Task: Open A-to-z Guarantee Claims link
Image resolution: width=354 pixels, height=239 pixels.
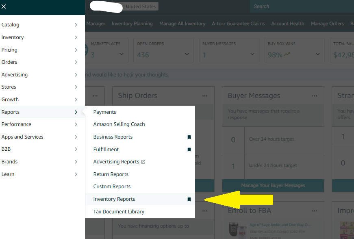Action: 238,24
